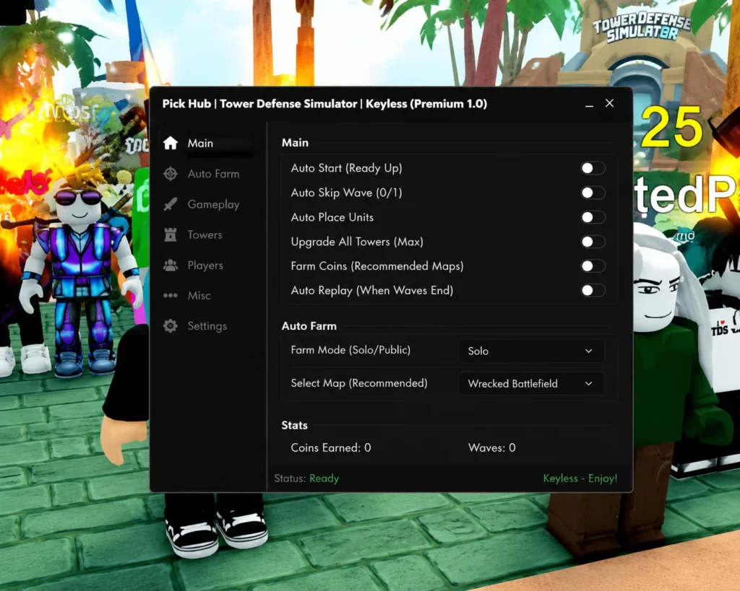Enable Upgrade All Towers (Max) toggle
The width and height of the screenshot is (740, 591).
click(x=593, y=242)
